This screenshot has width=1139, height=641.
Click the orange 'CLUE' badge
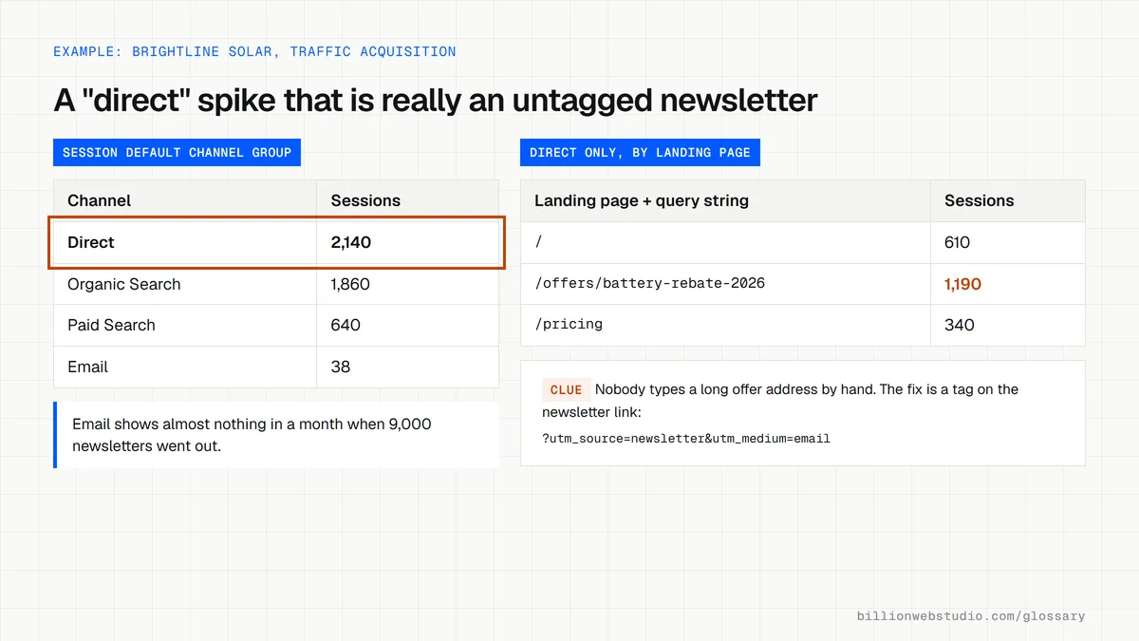point(566,389)
